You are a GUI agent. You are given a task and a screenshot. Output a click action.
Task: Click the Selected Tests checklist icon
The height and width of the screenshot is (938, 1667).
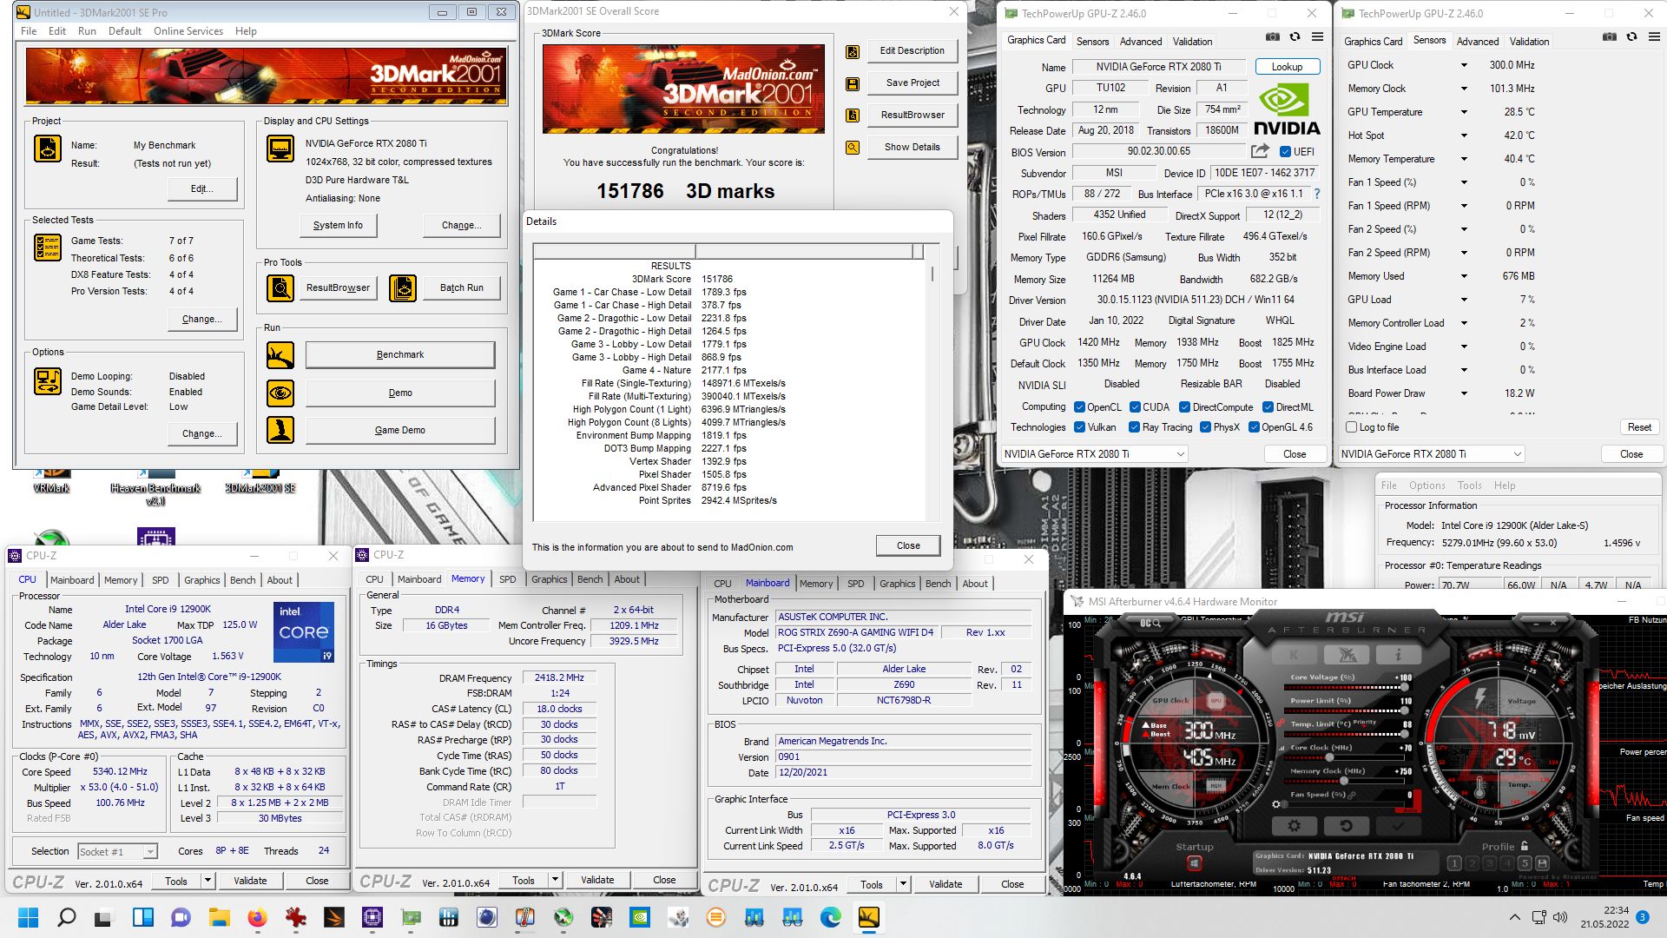(x=48, y=248)
